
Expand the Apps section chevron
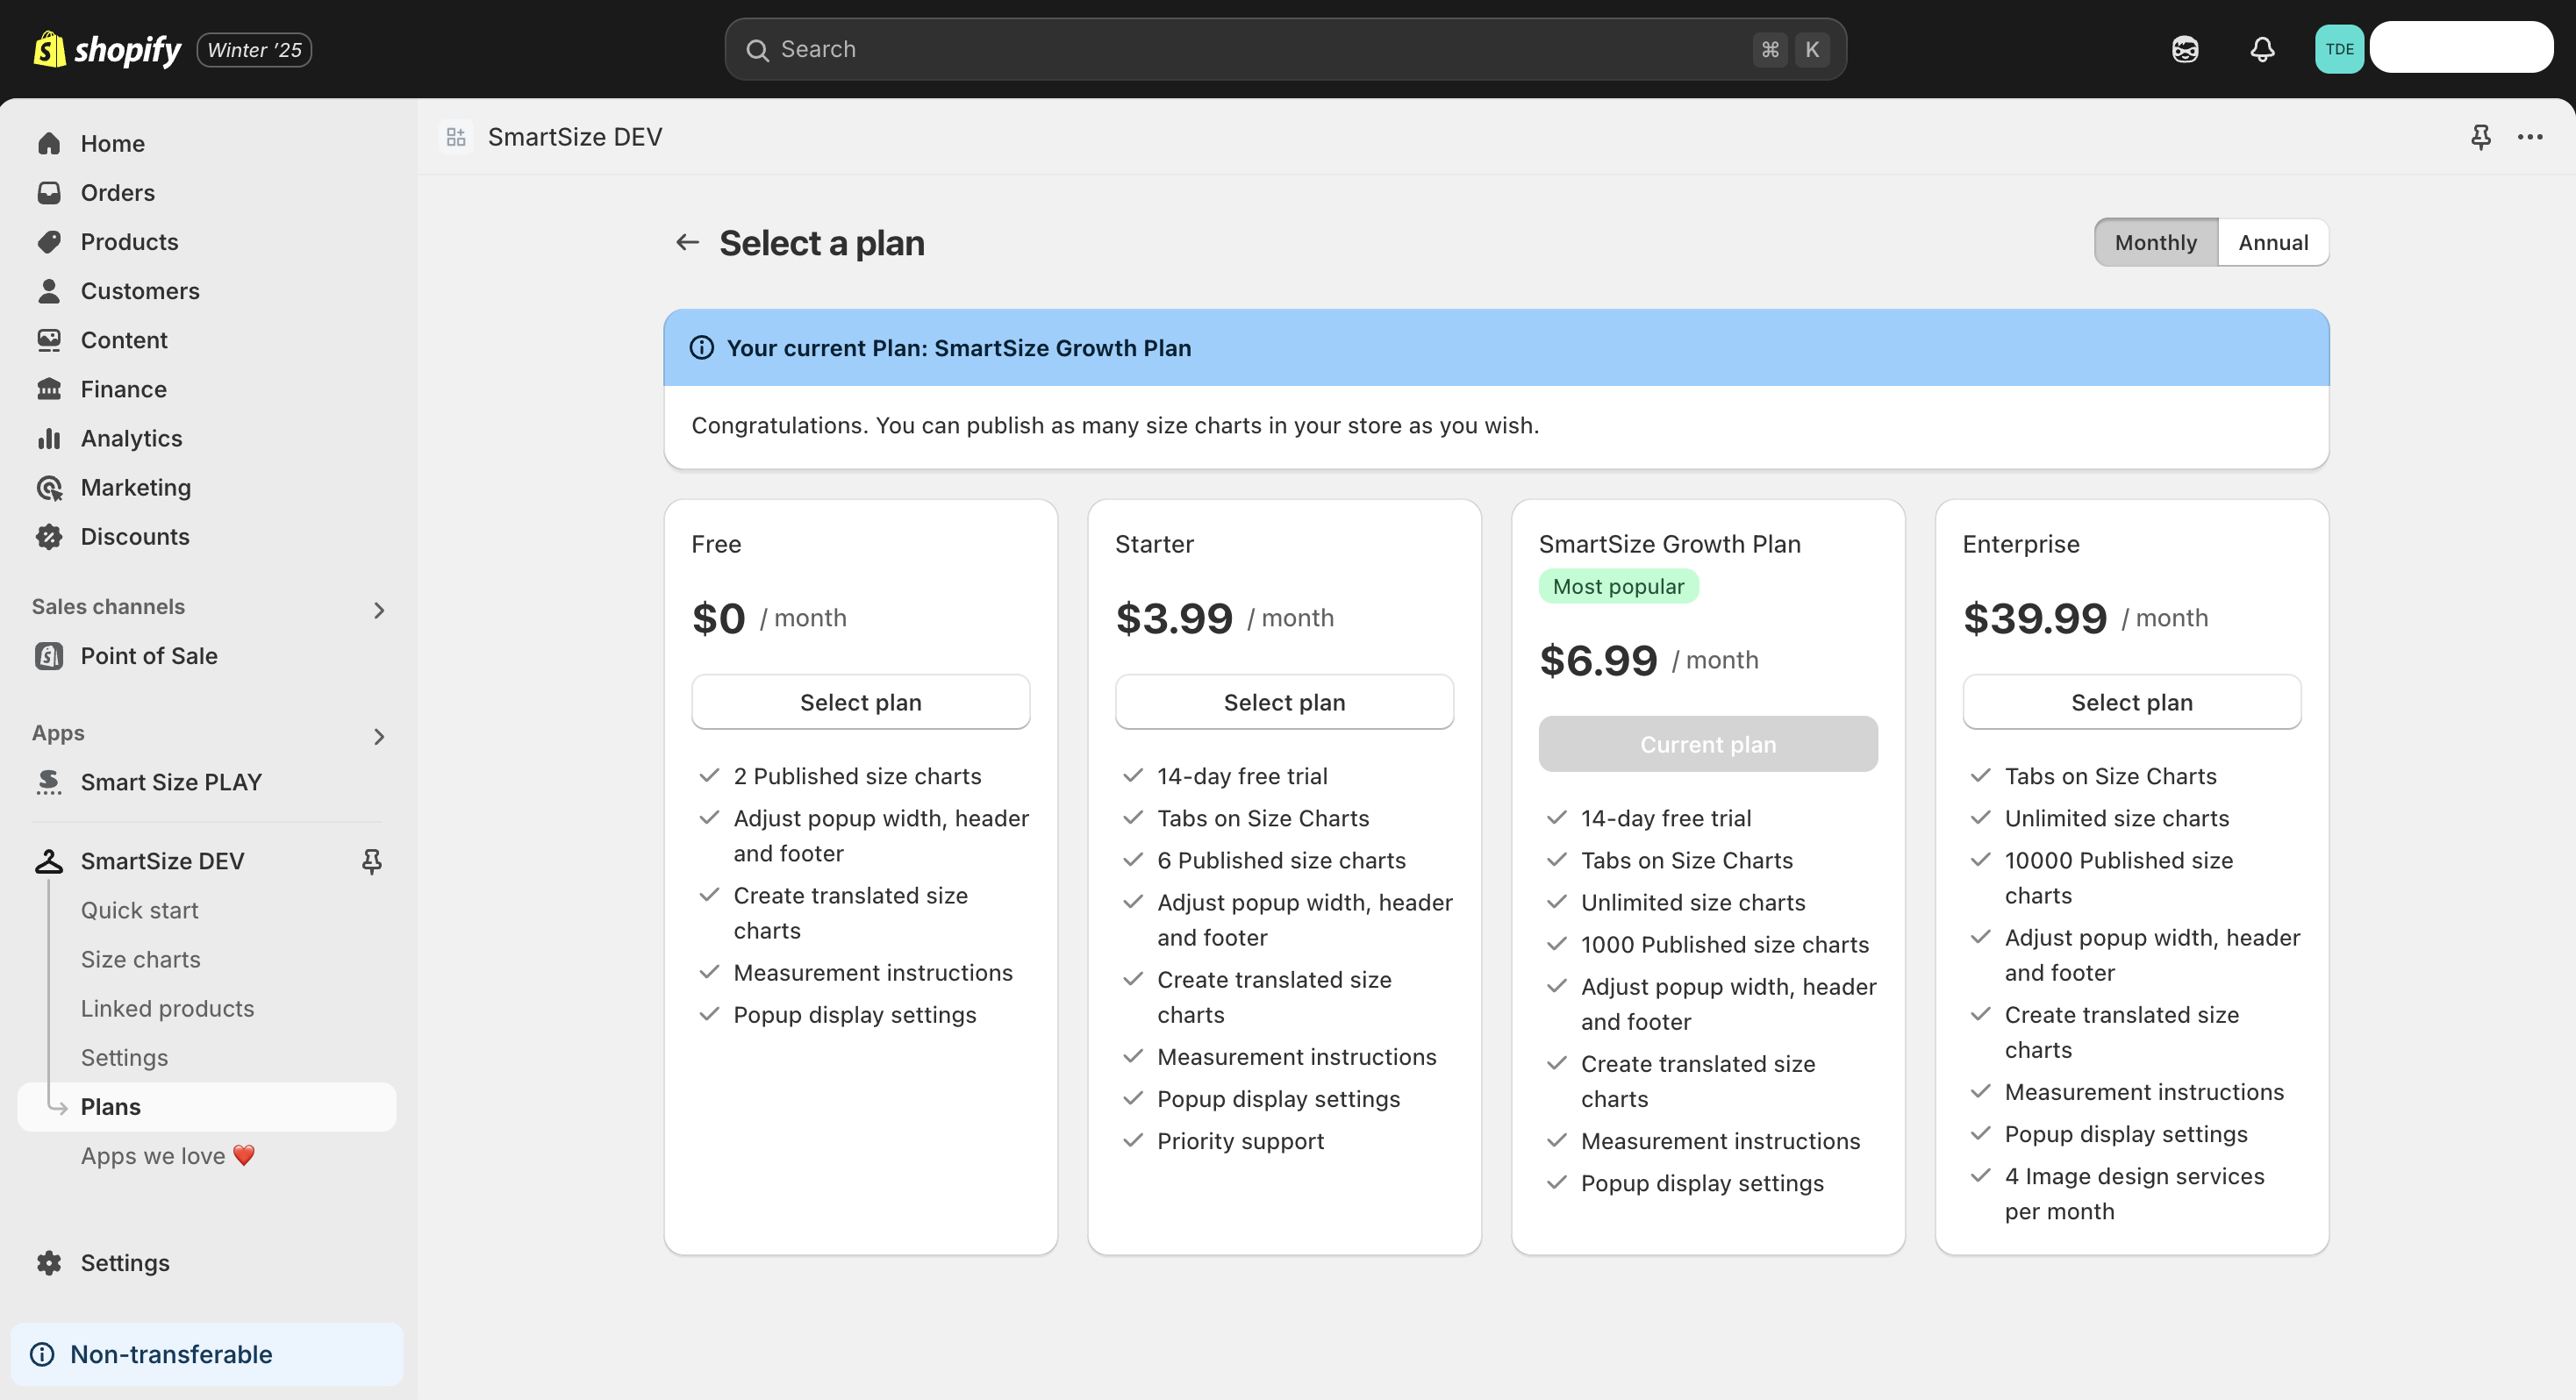(379, 736)
